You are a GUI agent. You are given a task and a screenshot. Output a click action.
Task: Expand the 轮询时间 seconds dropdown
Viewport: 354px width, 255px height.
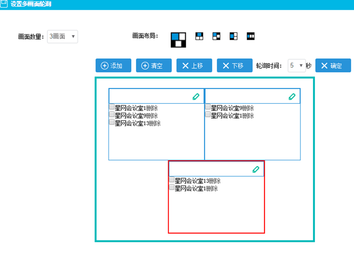coord(296,66)
